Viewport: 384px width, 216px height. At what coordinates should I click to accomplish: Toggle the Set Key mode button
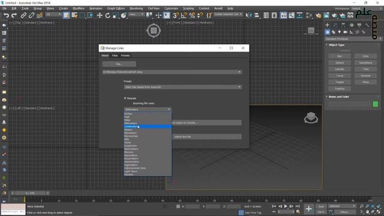pos(321,212)
